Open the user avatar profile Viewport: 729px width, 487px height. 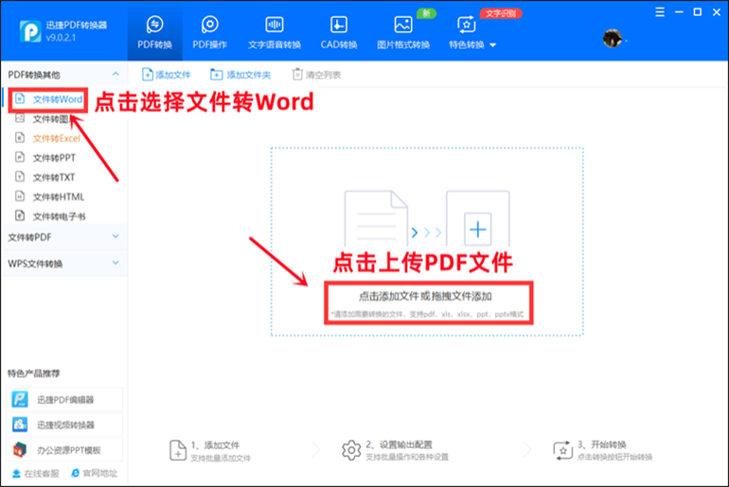(x=612, y=38)
